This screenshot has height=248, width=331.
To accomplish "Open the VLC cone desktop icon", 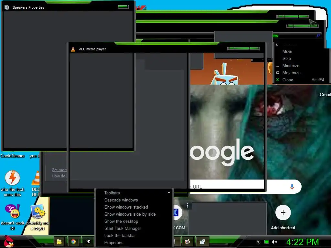I will coord(36,178).
